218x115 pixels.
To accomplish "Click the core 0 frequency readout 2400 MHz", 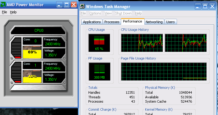I will click(x=54, y=42).
